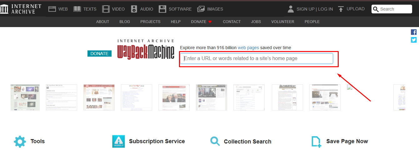The width and height of the screenshot is (419, 150).
Task: Focus the Wayback Machine URL input field
Action: (256, 59)
